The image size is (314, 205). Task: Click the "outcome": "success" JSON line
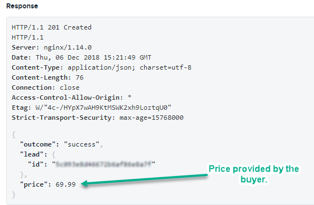[x=61, y=144]
